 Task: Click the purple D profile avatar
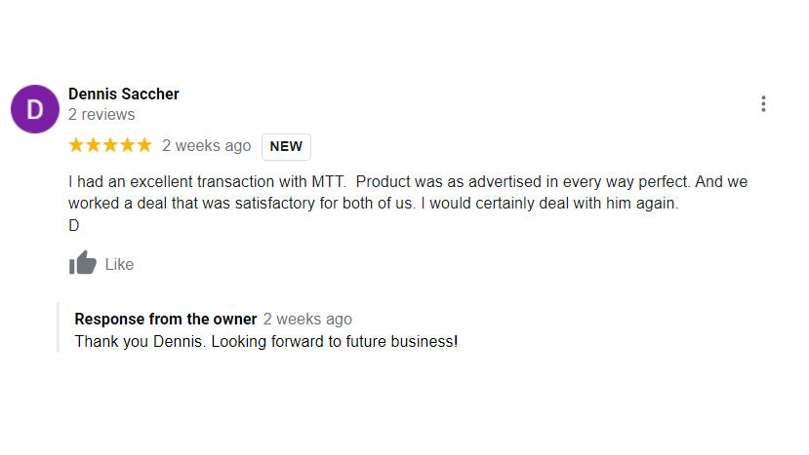click(35, 109)
